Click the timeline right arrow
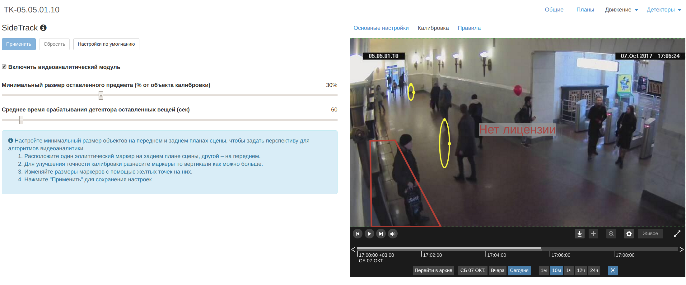The width and height of the screenshot is (686, 285). point(682,249)
